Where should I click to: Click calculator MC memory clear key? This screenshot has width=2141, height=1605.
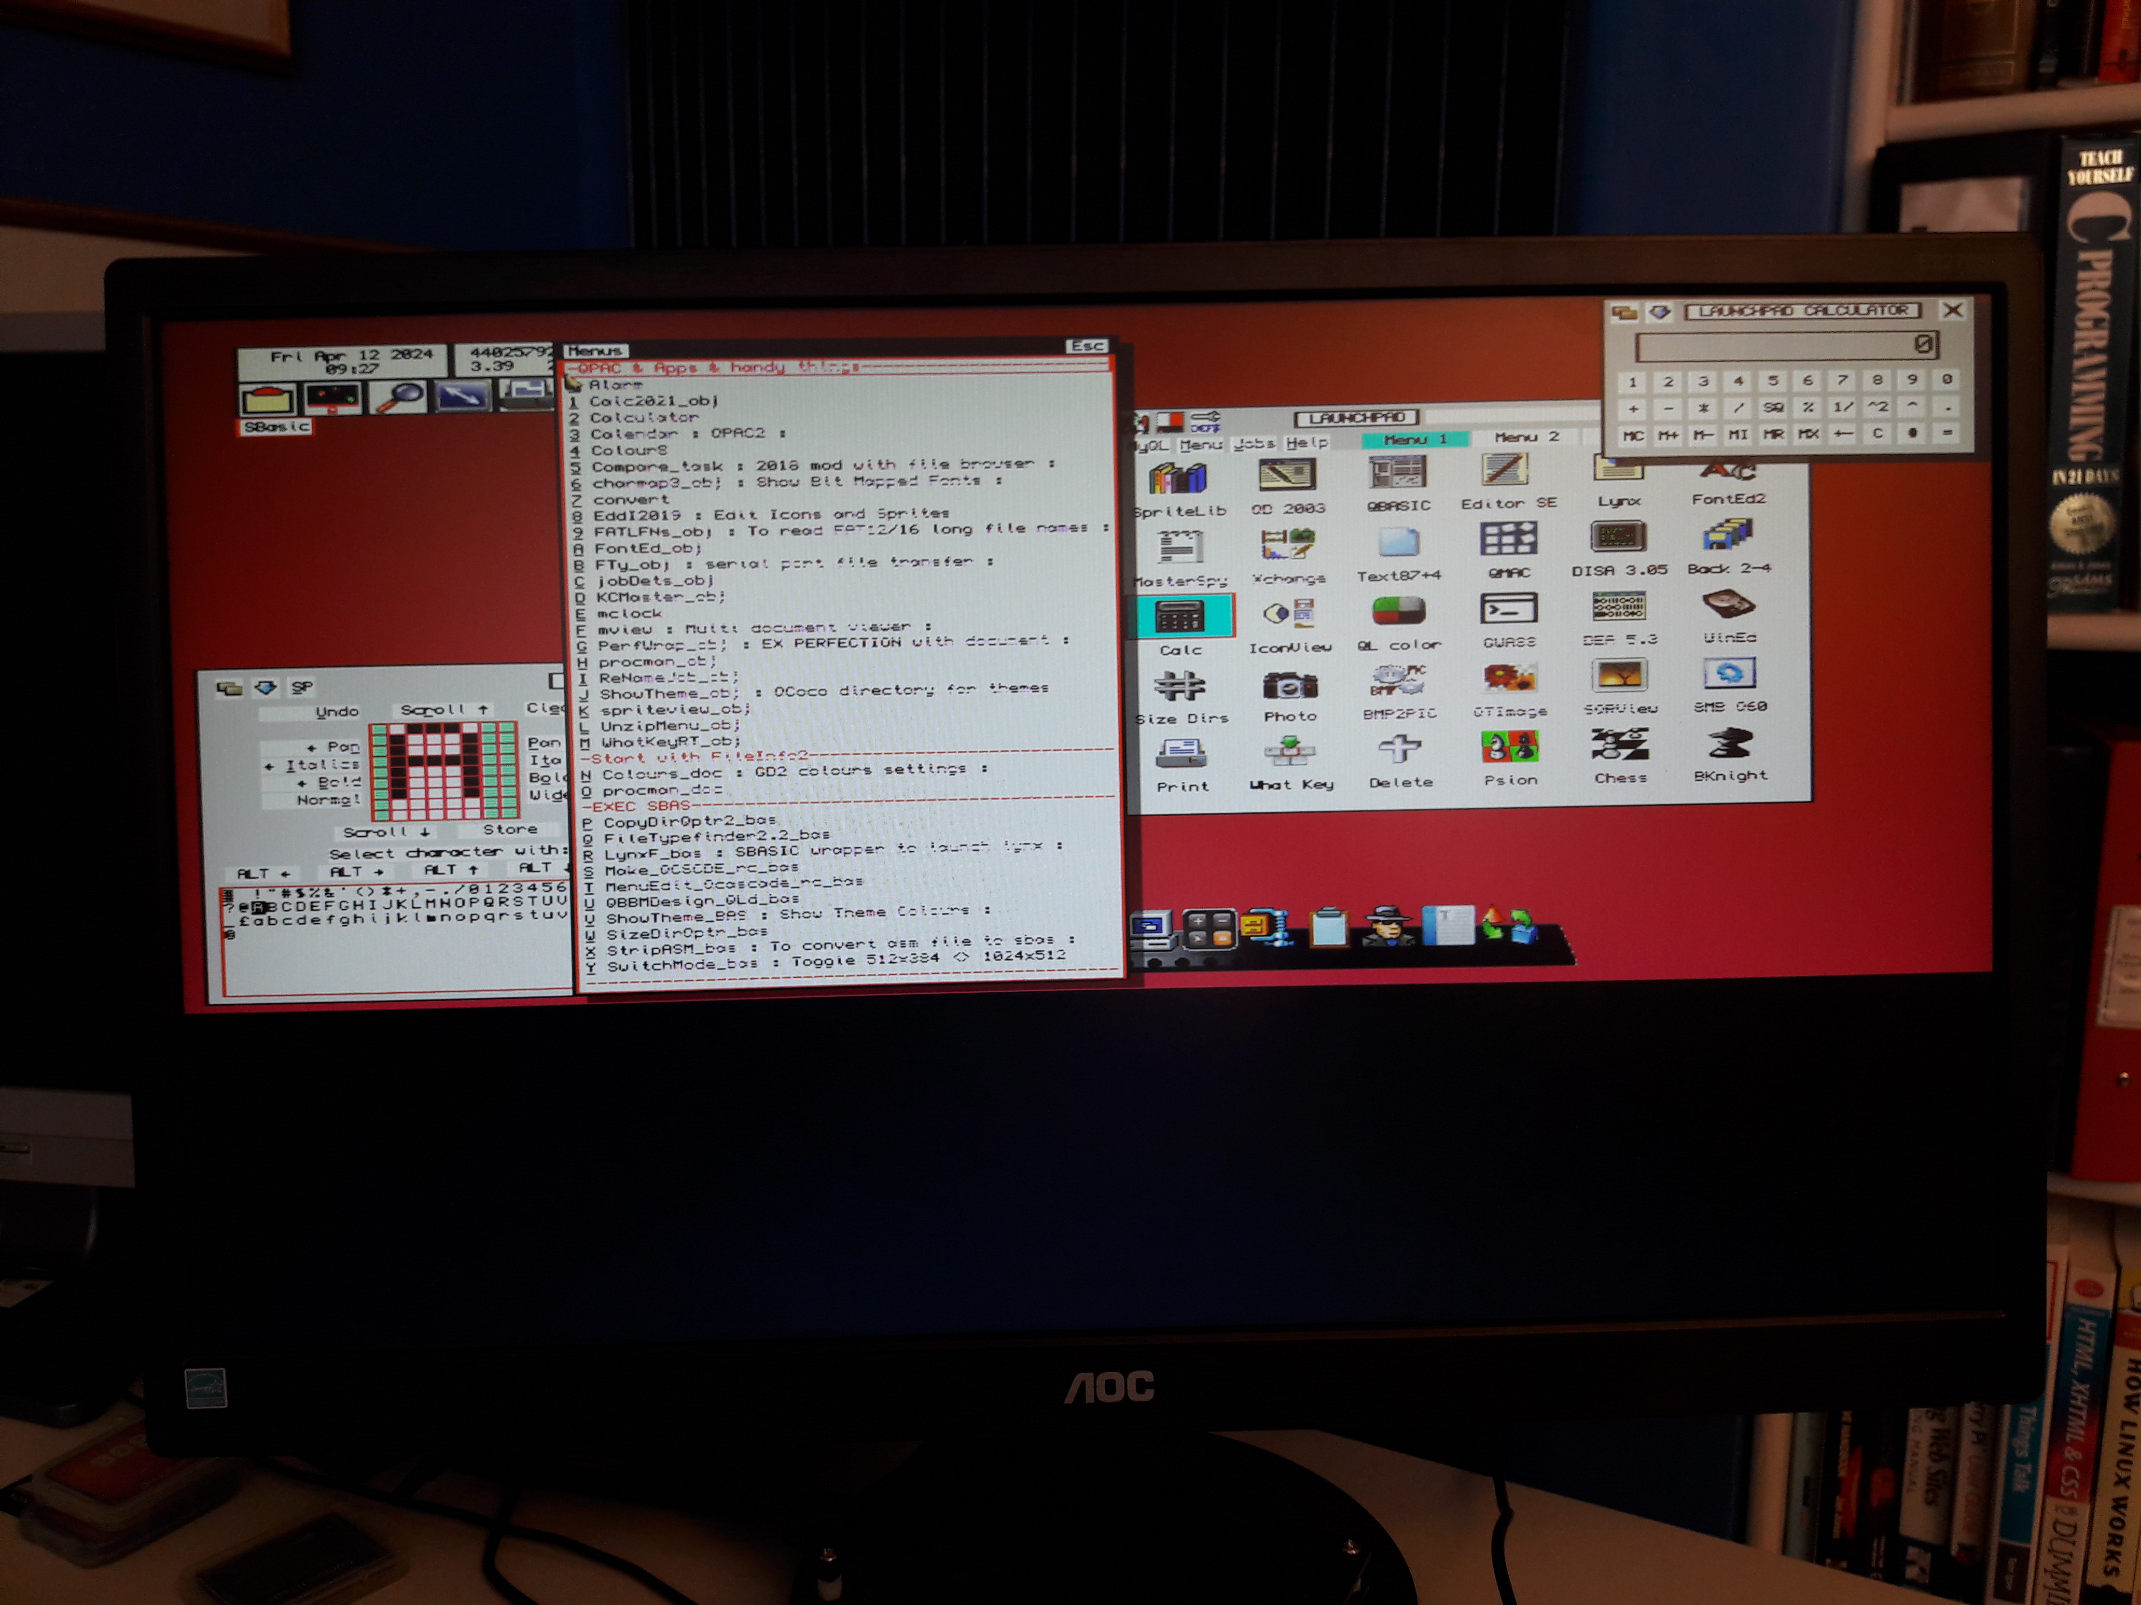tap(1633, 435)
